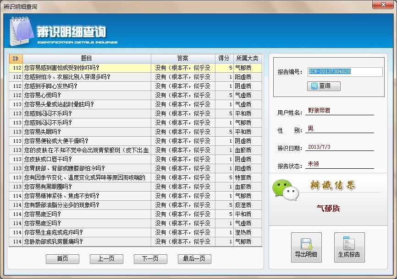Sort by the ID column header

(16, 59)
